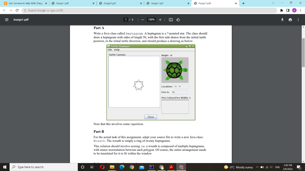Rotate the PDF page counterclockwise
305x171 pixels.
coord(178,20)
